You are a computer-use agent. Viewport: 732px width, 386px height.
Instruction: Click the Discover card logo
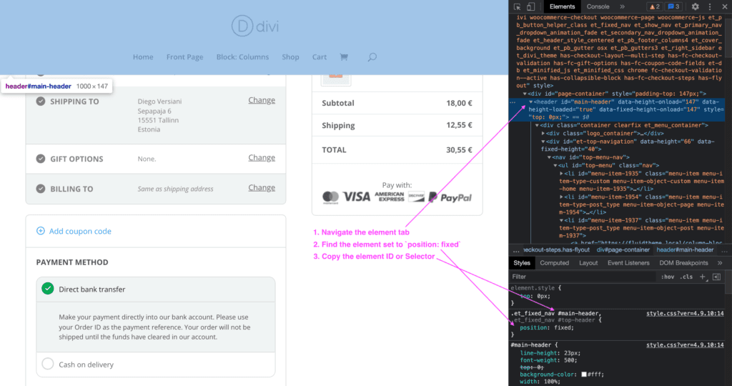coord(417,197)
